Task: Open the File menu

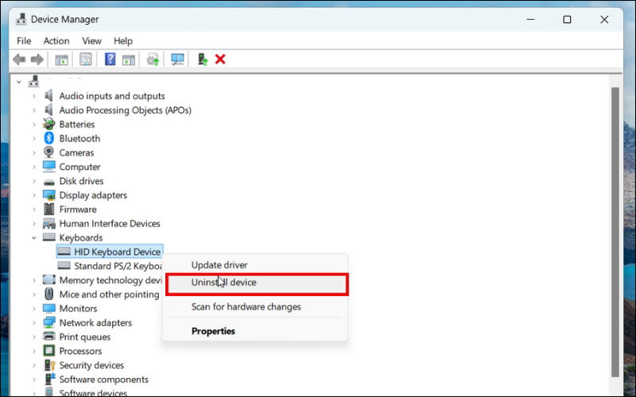Action: 24,41
